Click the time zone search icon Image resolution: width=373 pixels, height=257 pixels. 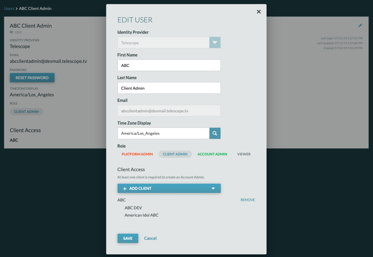coord(215,133)
